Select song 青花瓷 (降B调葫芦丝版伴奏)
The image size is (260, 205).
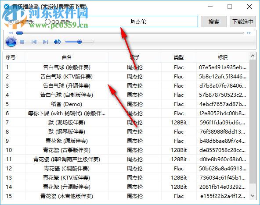67,159
